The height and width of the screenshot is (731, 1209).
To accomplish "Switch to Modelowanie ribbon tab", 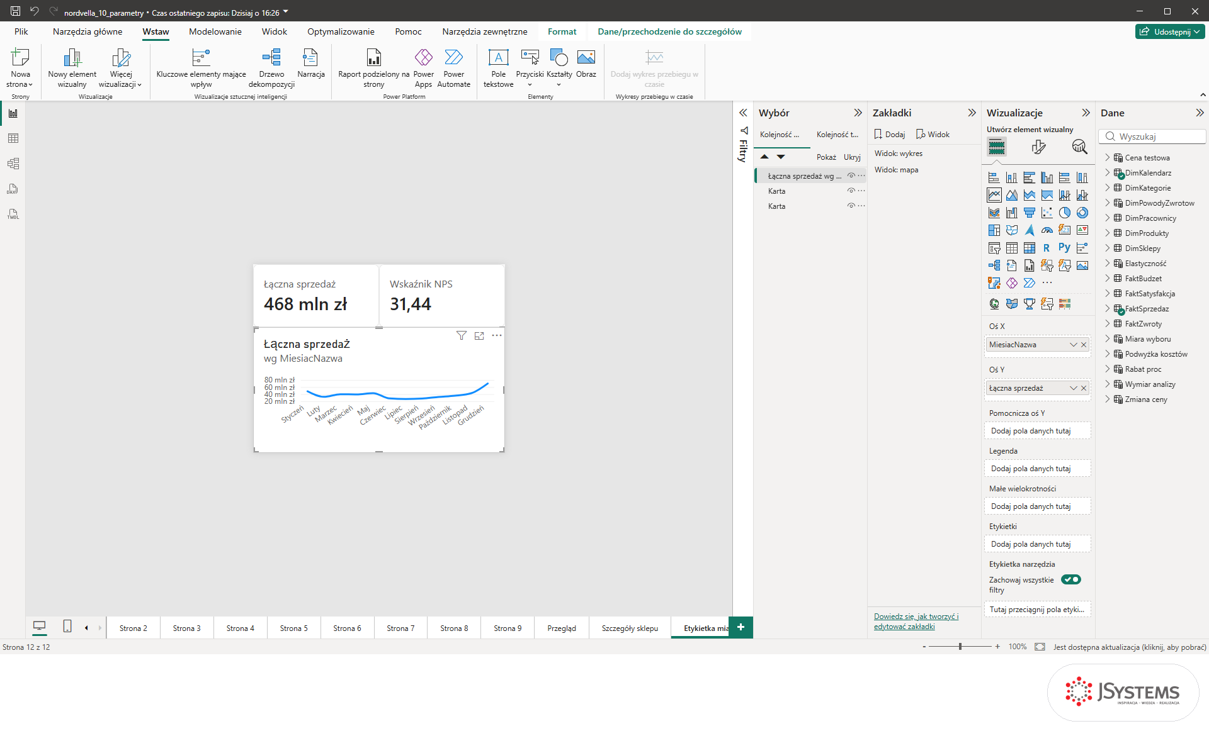I will pyautogui.click(x=215, y=31).
